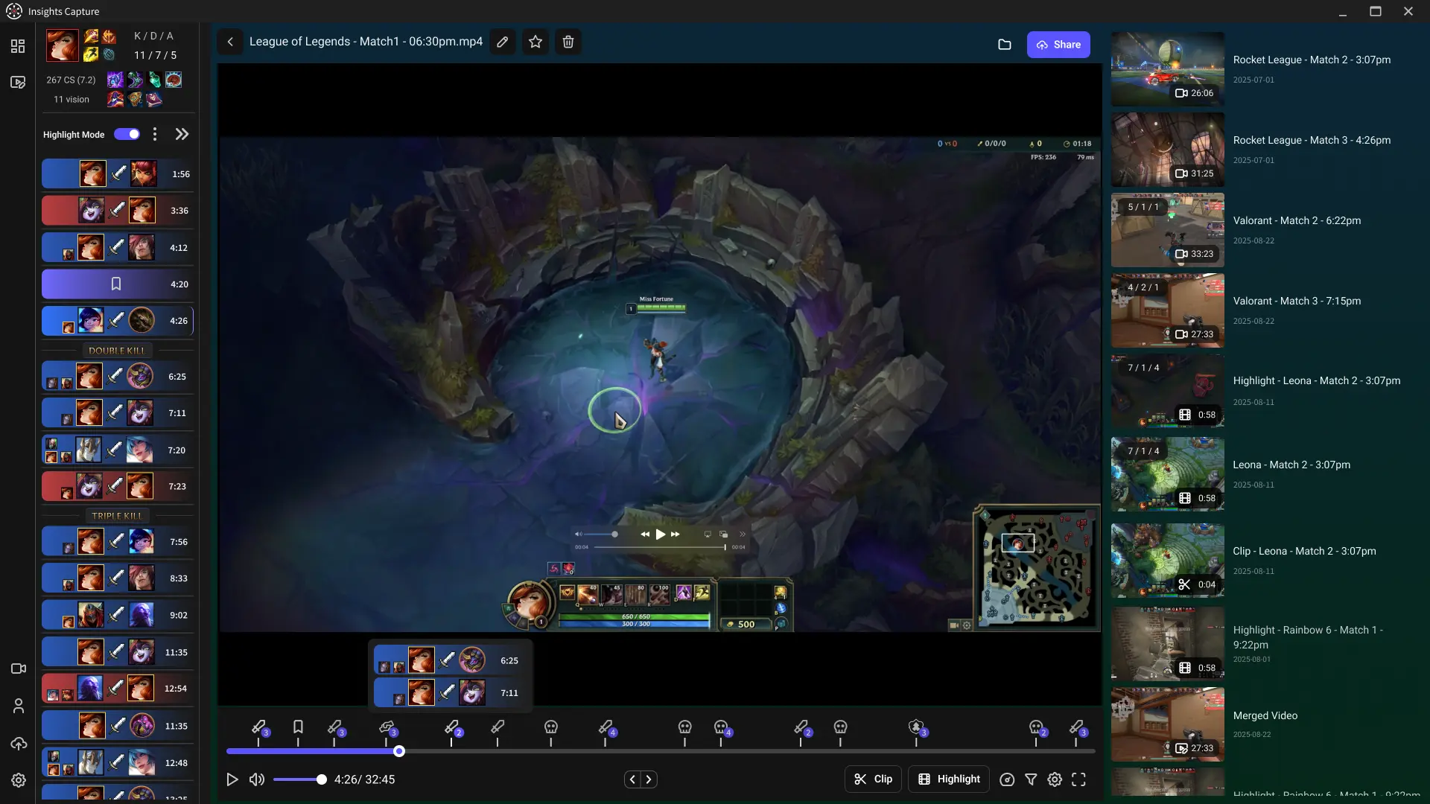Select the triple kill event at 7:56

(x=118, y=542)
